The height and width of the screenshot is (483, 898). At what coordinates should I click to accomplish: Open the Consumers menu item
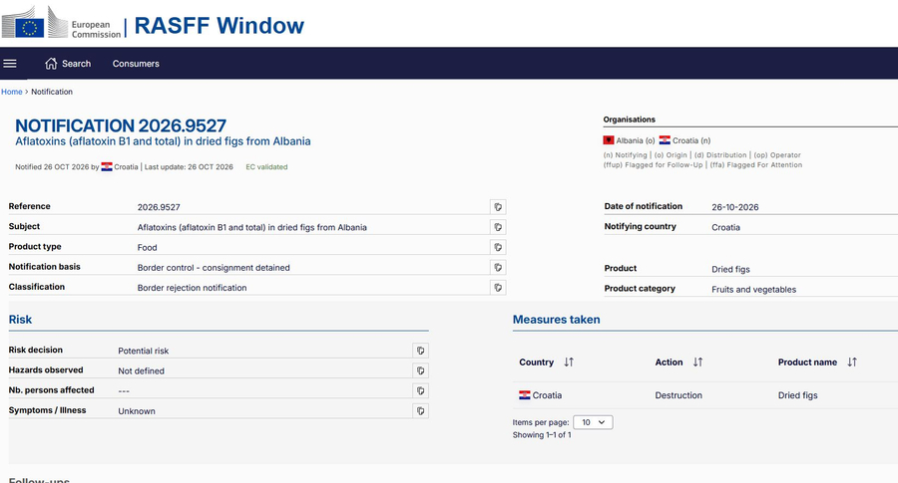click(x=136, y=64)
